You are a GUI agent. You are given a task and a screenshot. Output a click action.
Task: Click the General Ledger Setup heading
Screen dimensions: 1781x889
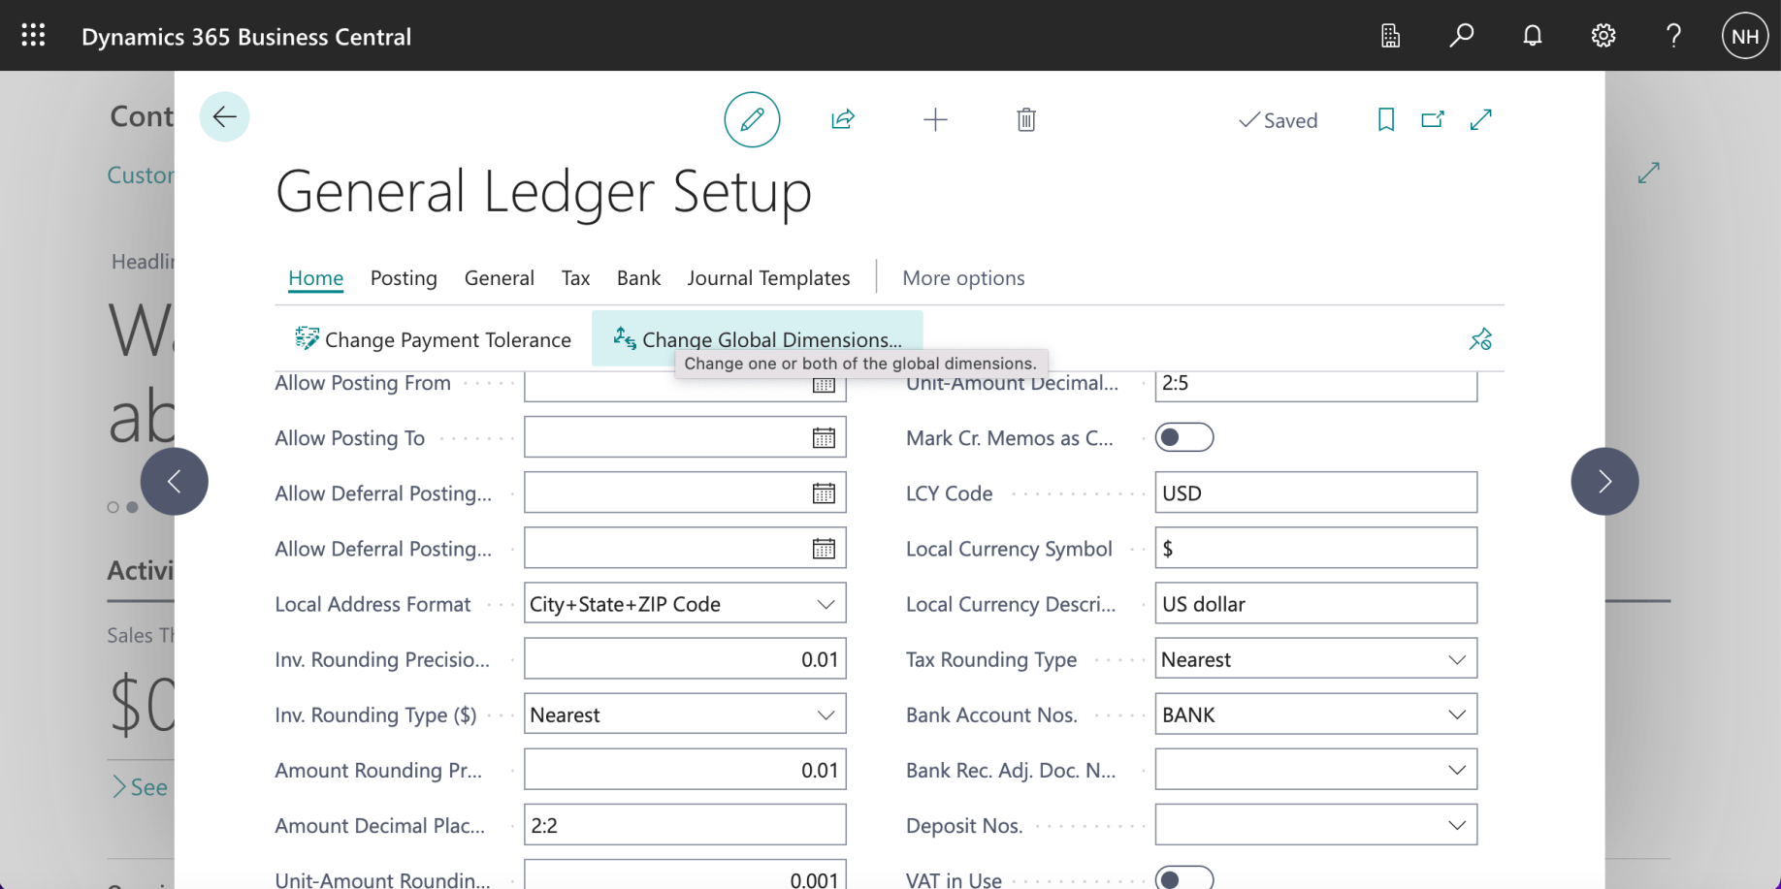tap(543, 192)
